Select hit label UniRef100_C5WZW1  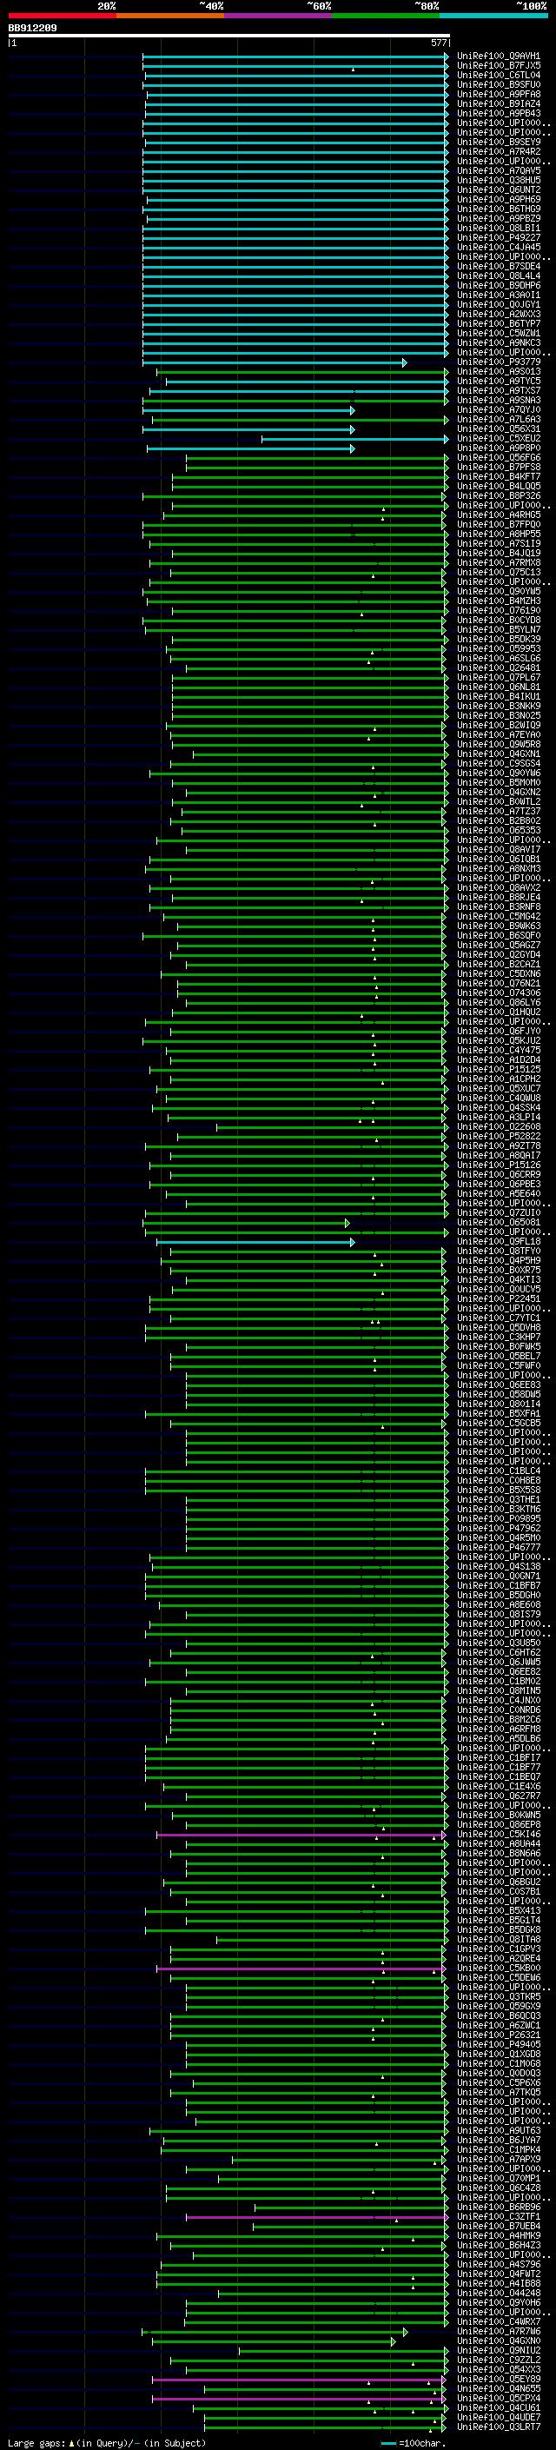(499, 334)
